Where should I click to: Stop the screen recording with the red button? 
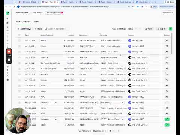click(9, 52)
